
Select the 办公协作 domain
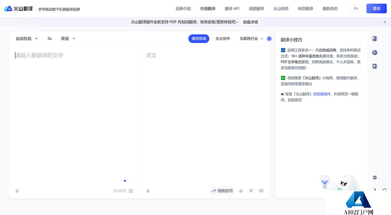[223, 38]
